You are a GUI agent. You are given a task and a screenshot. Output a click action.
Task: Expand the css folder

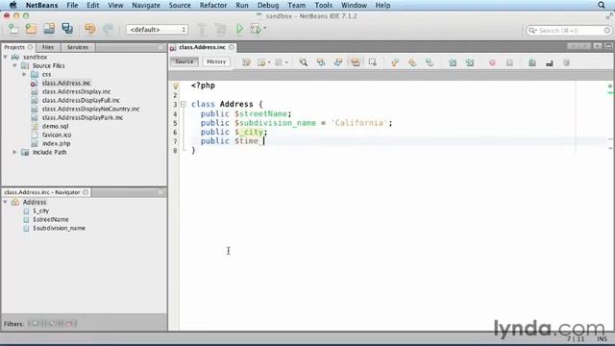point(24,74)
